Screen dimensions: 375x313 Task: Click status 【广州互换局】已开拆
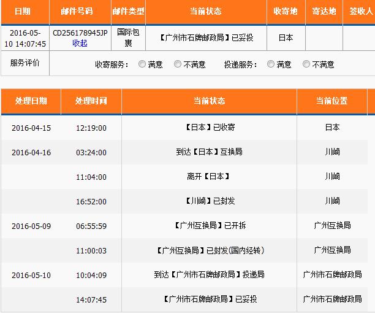tap(210, 226)
